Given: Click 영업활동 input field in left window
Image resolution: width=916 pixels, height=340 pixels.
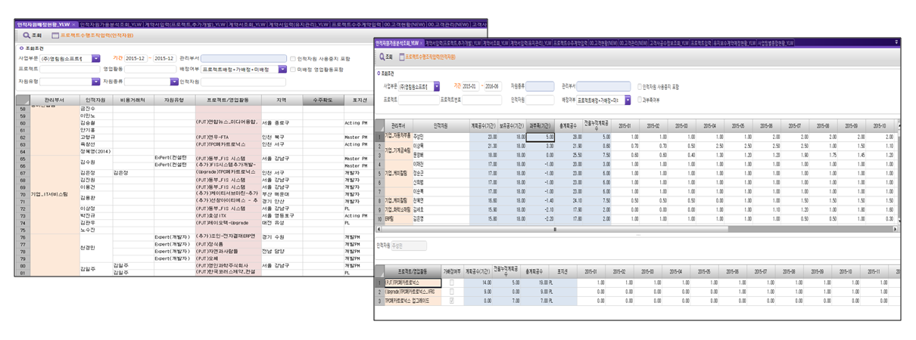Looking at the screenshot, I should [x=151, y=69].
